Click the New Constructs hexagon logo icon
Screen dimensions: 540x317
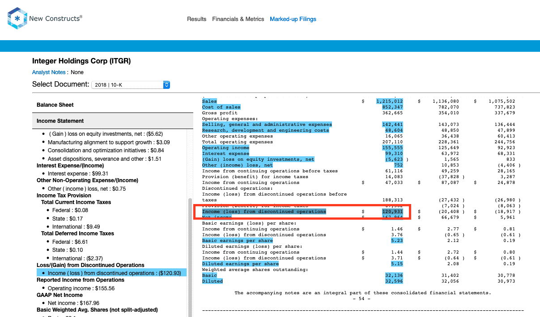[x=17, y=18]
